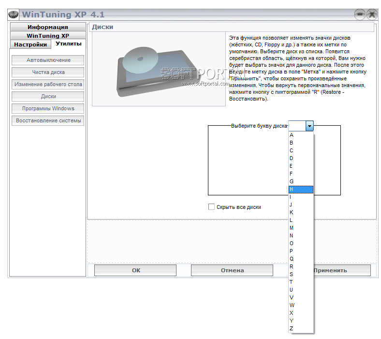The width and height of the screenshot is (381, 339).
Task: Click the disk drive illustration image
Action: [x=159, y=69]
